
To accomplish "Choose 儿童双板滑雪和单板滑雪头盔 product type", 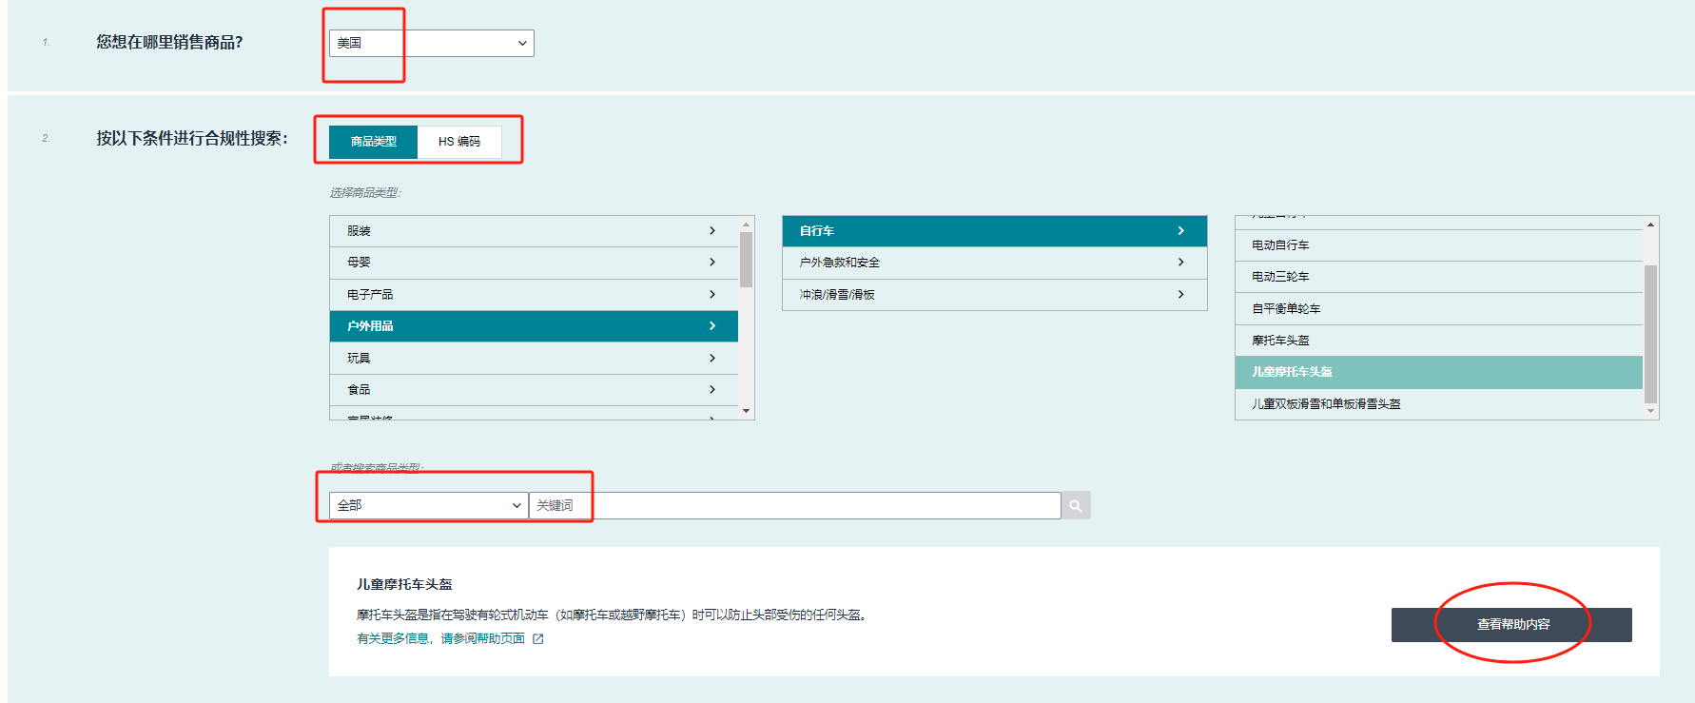I will pyautogui.click(x=1439, y=404).
